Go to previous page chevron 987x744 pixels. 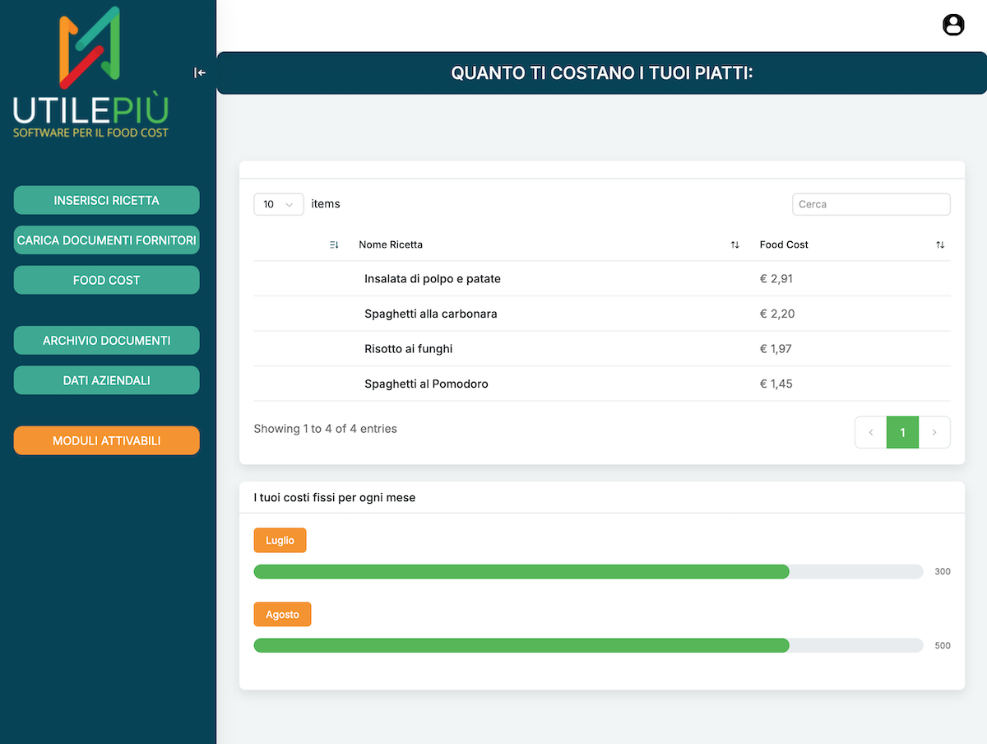click(871, 432)
